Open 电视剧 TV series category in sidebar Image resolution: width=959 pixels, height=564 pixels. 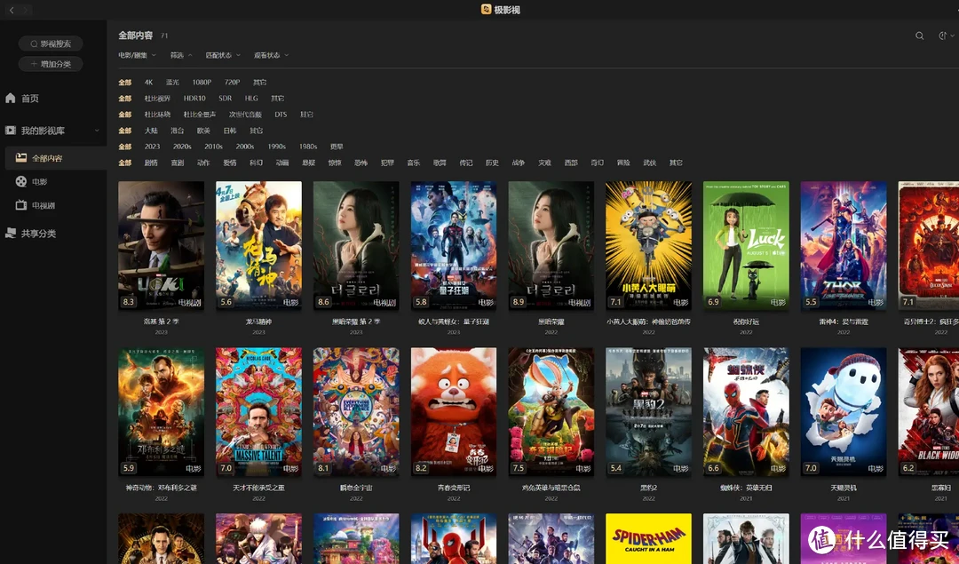43,205
